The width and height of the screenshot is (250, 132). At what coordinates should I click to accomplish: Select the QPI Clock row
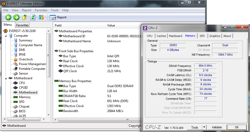coord(97,71)
